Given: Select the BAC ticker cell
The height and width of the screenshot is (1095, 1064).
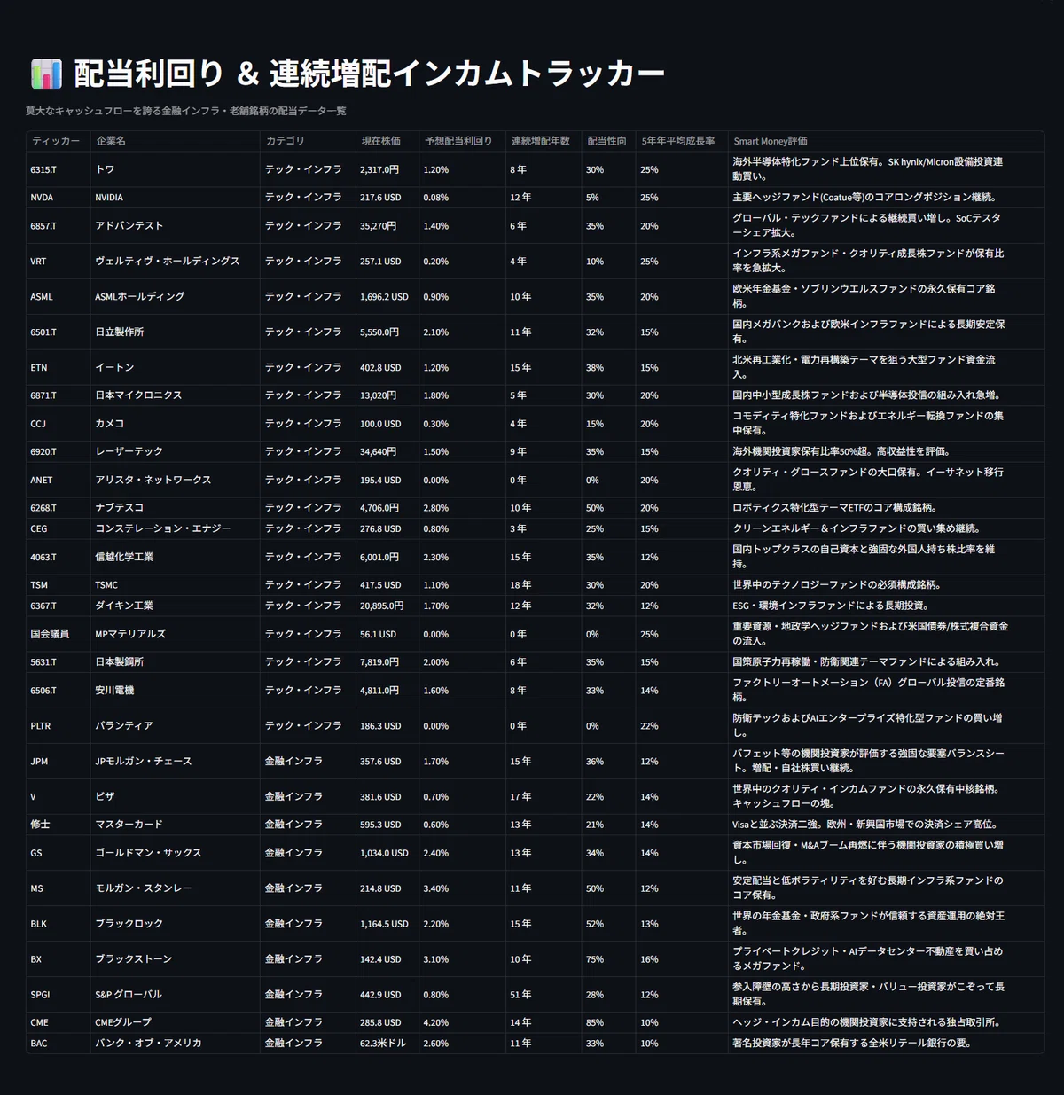Looking at the screenshot, I should [x=59, y=1044].
